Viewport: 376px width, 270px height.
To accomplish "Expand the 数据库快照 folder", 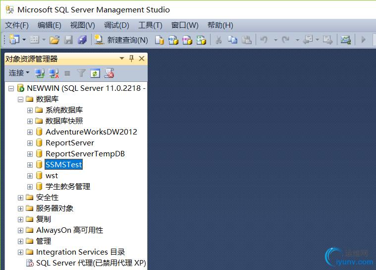I will [30, 121].
